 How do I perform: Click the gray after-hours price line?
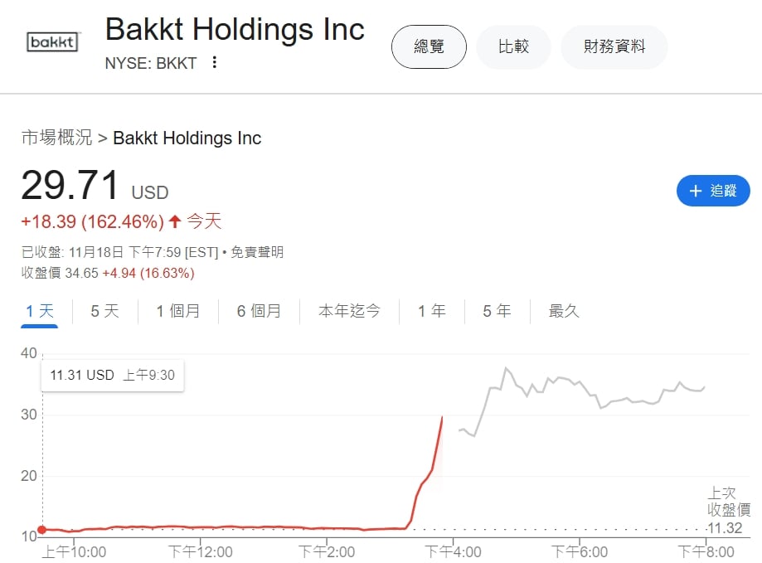coord(580,386)
